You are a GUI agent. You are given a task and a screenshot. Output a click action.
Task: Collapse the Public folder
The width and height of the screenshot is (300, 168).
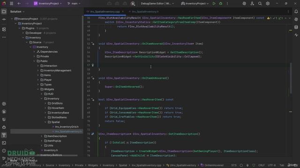[34, 61]
